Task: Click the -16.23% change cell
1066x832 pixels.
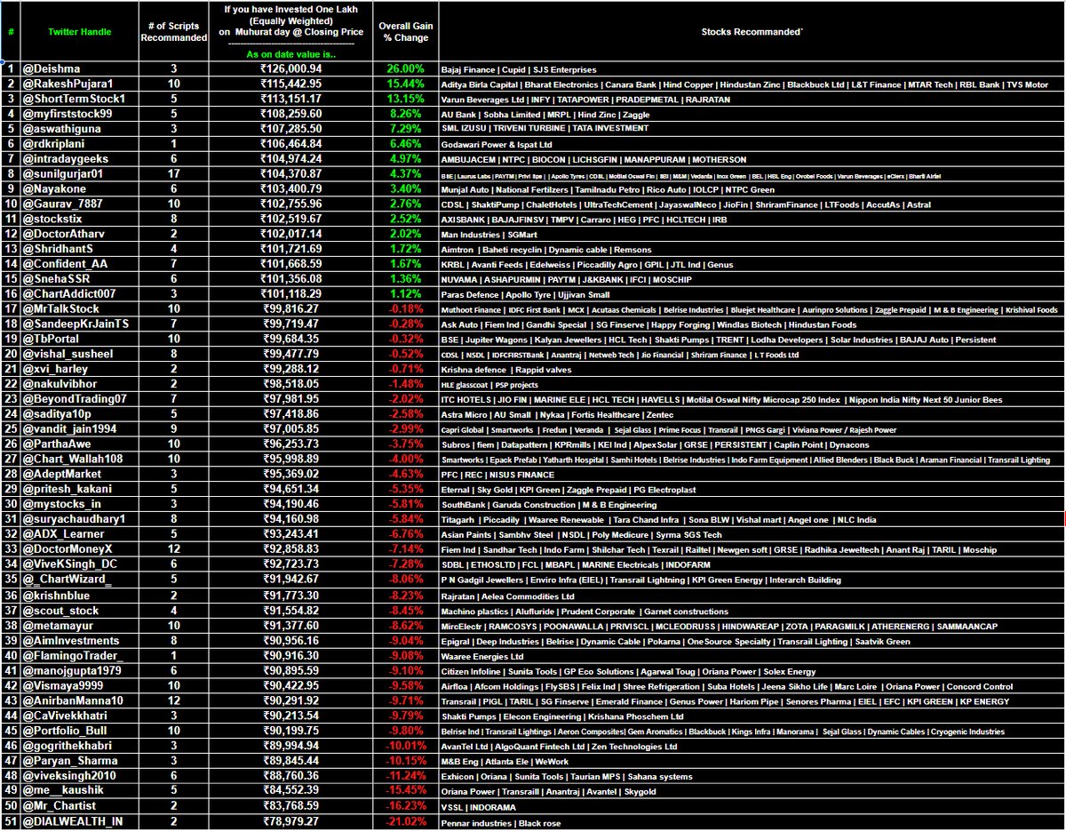Action: click(405, 805)
